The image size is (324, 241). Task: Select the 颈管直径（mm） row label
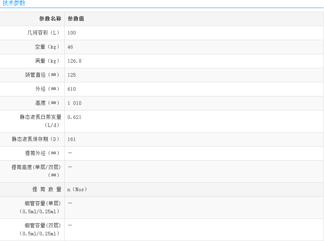click(43, 75)
